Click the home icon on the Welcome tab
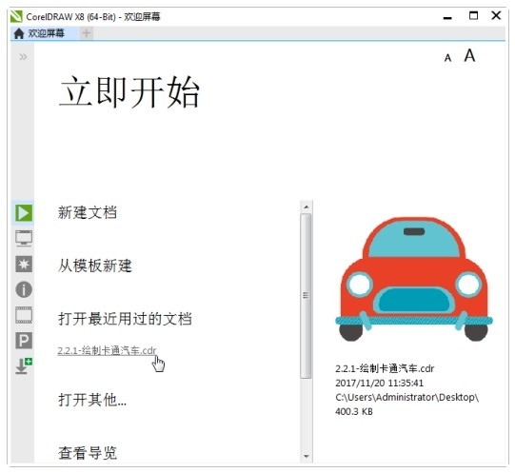515x473 pixels. tap(19, 33)
